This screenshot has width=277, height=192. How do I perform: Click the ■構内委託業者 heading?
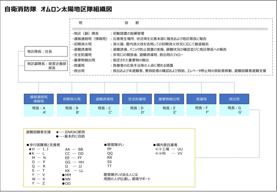[x=165, y=145]
